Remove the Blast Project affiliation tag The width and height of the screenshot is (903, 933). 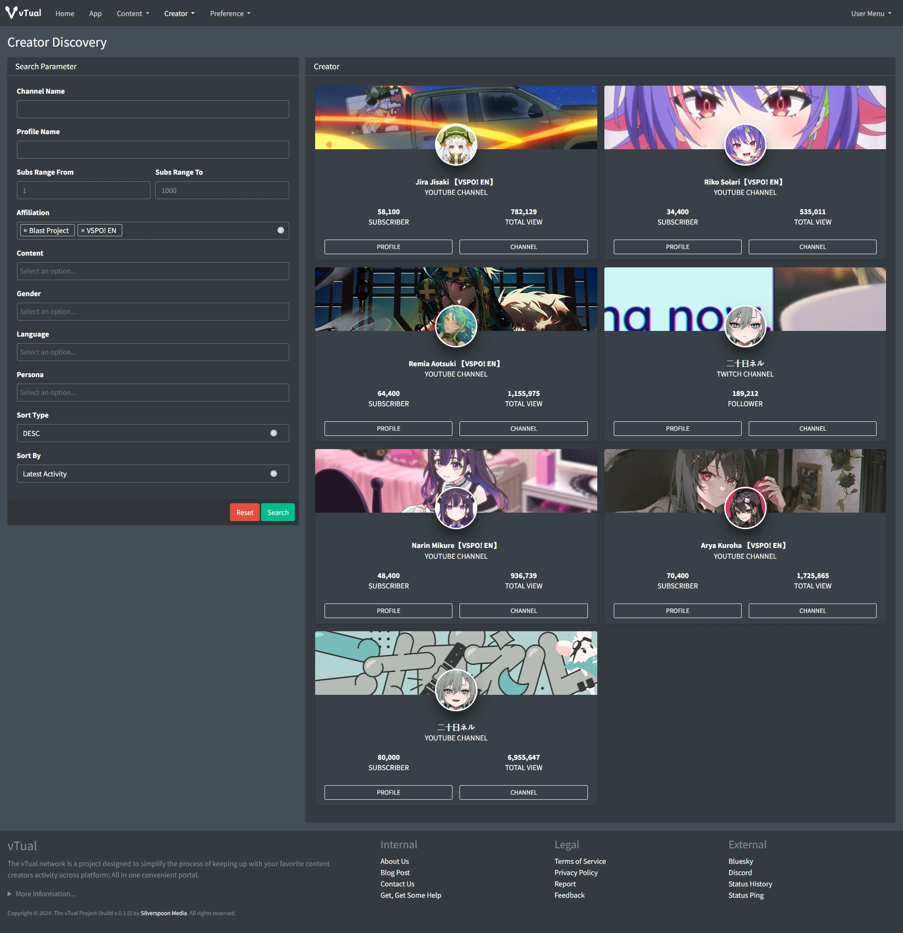click(25, 230)
